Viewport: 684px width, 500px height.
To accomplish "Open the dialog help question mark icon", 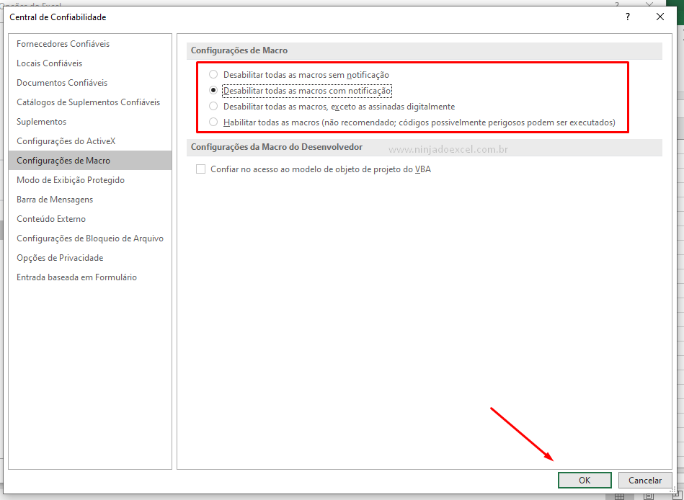I will tap(626, 17).
